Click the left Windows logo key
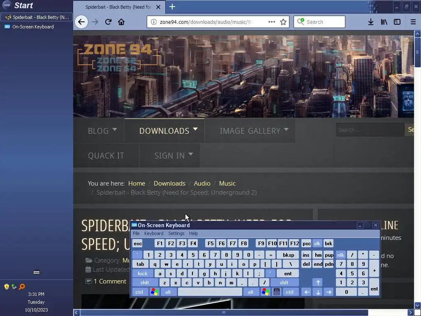The width and height of the screenshot is (421, 316). [155, 292]
